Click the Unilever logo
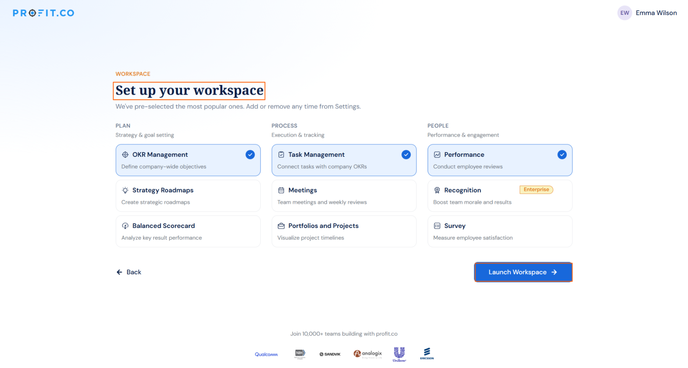Image resolution: width=688 pixels, height=368 pixels. tap(399, 354)
